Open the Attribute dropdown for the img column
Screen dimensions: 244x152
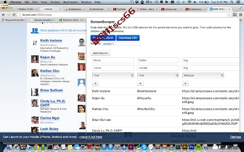click(203, 75)
